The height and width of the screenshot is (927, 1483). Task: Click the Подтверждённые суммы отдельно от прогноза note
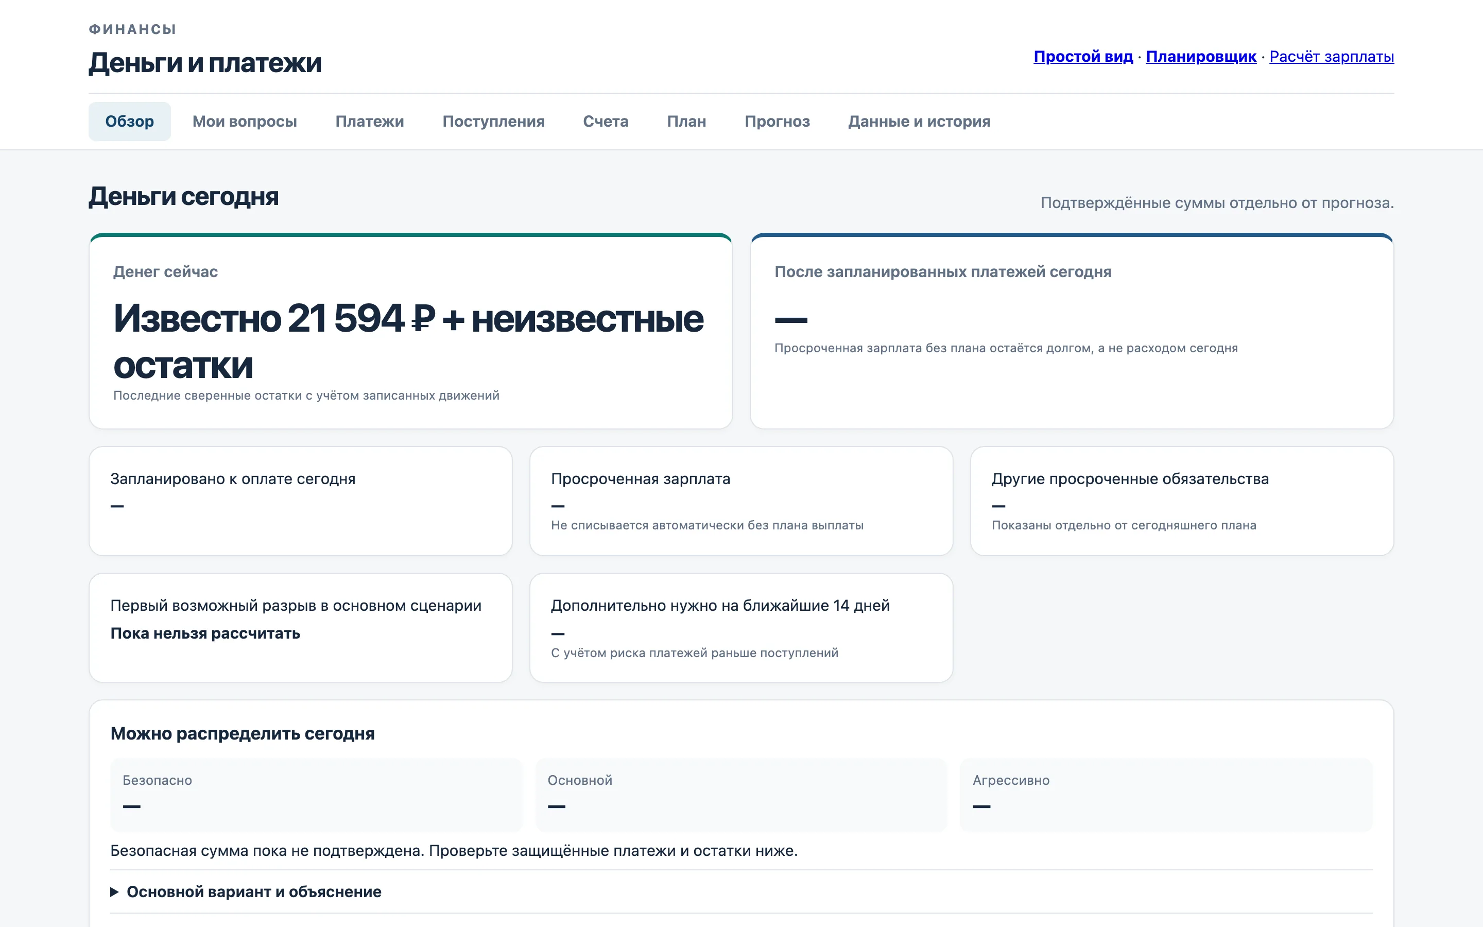click(x=1217, y=203)
